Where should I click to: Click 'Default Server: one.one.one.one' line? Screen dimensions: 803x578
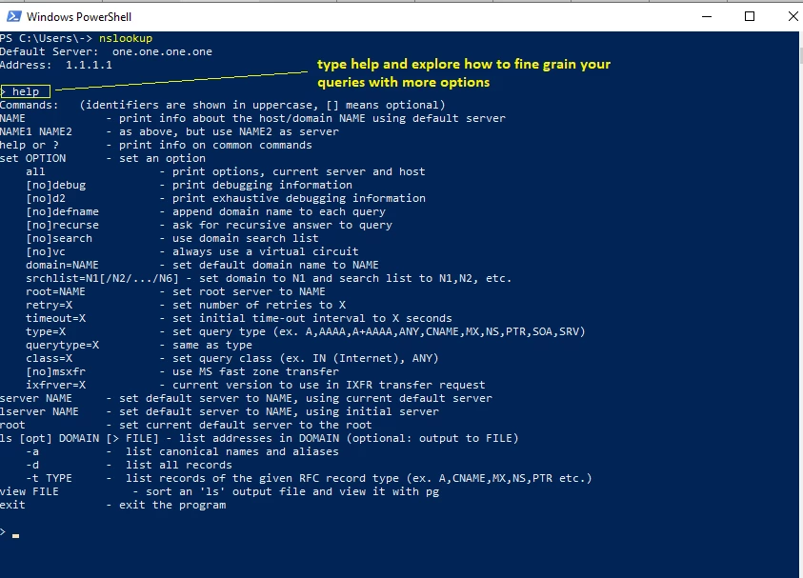tap(106, 51)
